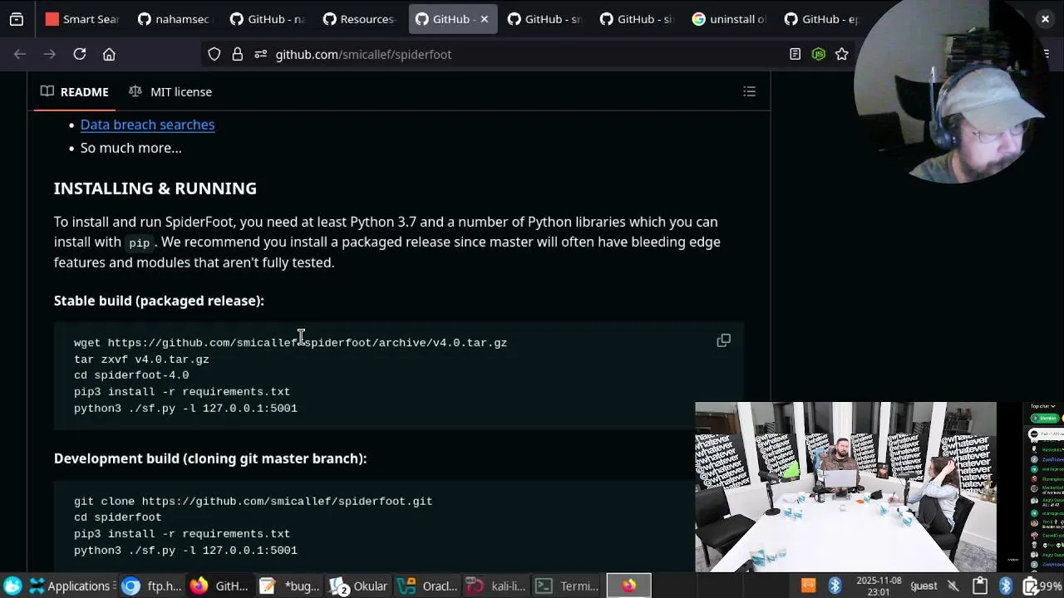Open the whisker menu launcher icon
The width and height of the screenshot is (1064, 598).
pyautogui.click(x=12, y=586)
